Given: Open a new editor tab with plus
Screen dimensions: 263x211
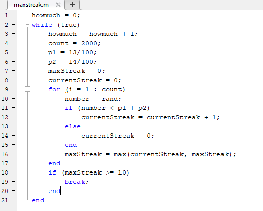Looking at the screenshot, I should click(x=72, y=5).
